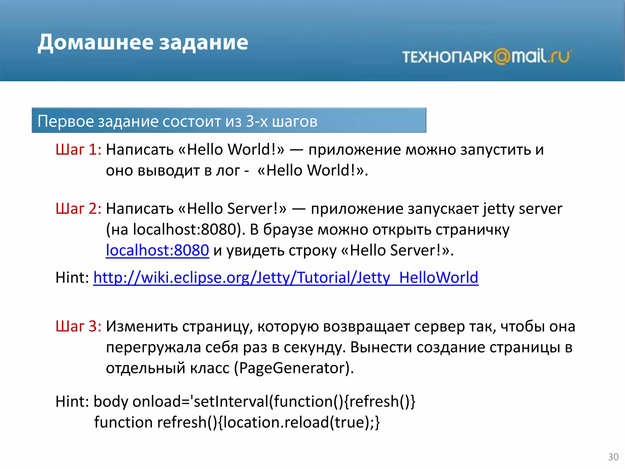Click the red 'Шаг 3:' label
The width and height of the screenshot is (625, 469).
[x=78, y=326]
